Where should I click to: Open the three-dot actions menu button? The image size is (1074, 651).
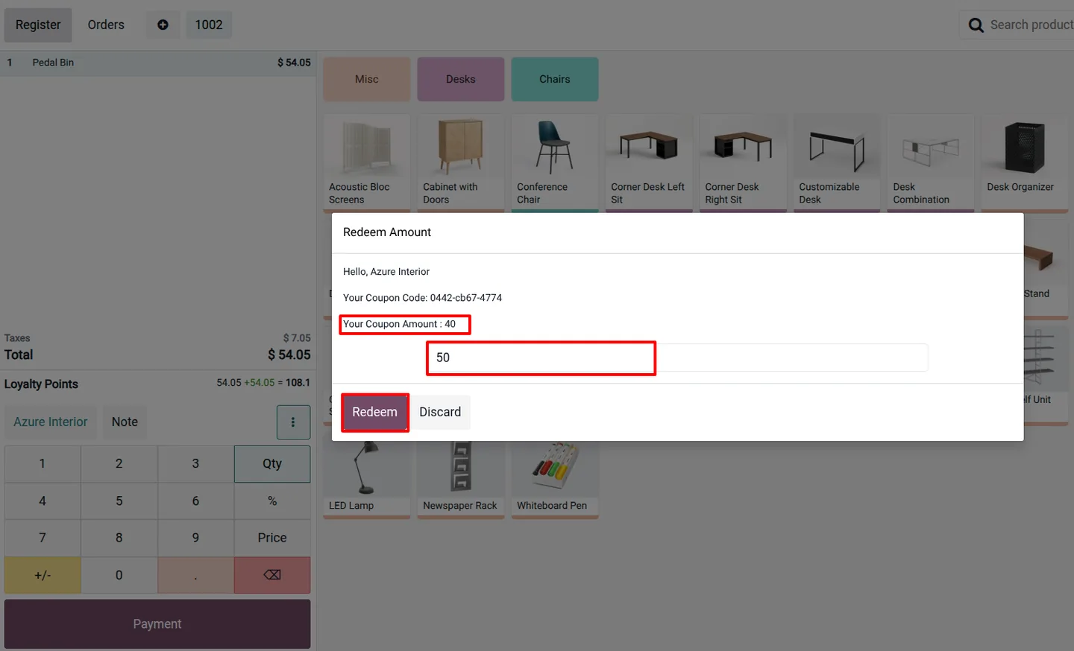293,422
